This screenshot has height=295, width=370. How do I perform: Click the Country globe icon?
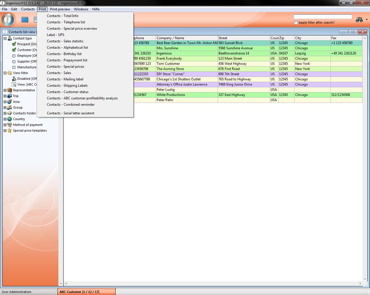[x=10, y=119]
